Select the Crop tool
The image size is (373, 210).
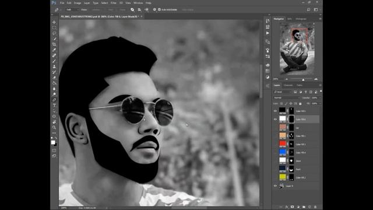54,44
